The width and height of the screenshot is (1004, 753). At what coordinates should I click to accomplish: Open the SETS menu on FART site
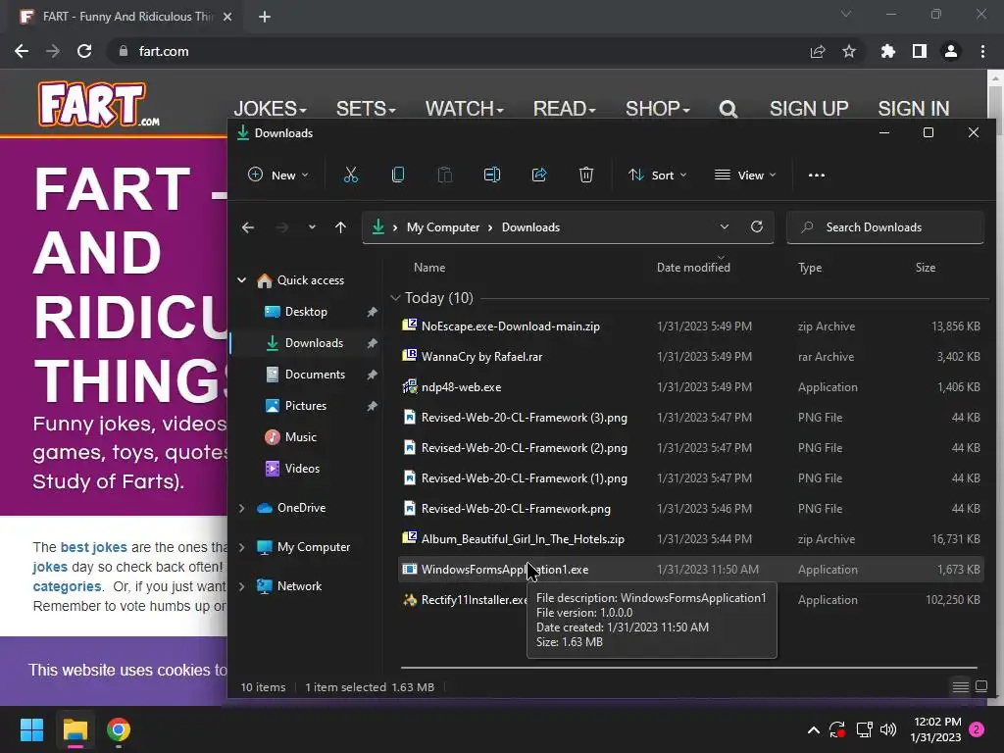tap(366, 109)
